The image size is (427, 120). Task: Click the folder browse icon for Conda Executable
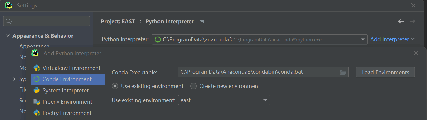(x=343, y=72)
